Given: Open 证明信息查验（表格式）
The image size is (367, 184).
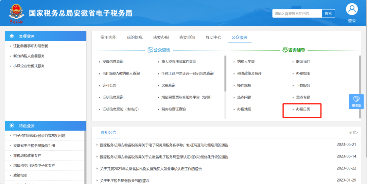Looking at the screenshot, I should tap(121, 109).
